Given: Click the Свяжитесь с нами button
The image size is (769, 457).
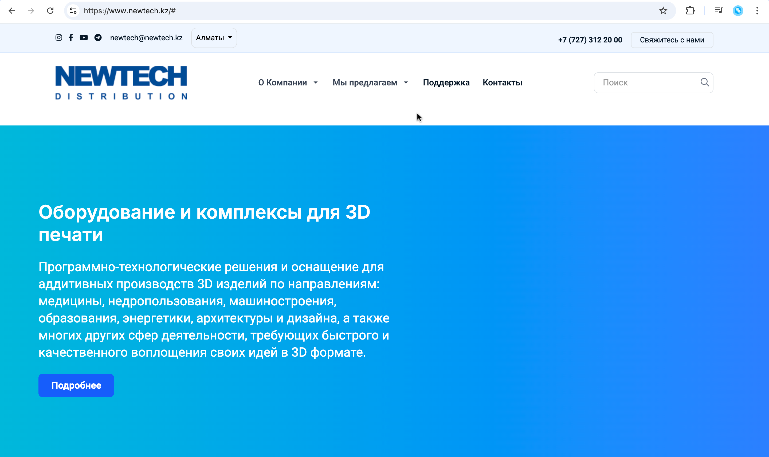Looking at the screenshot, I should coord(672,40).
